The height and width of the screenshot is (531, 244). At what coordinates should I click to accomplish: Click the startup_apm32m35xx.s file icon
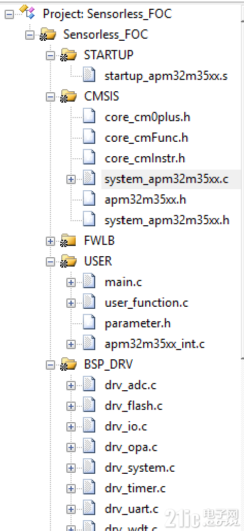click(x=89, y=75)
